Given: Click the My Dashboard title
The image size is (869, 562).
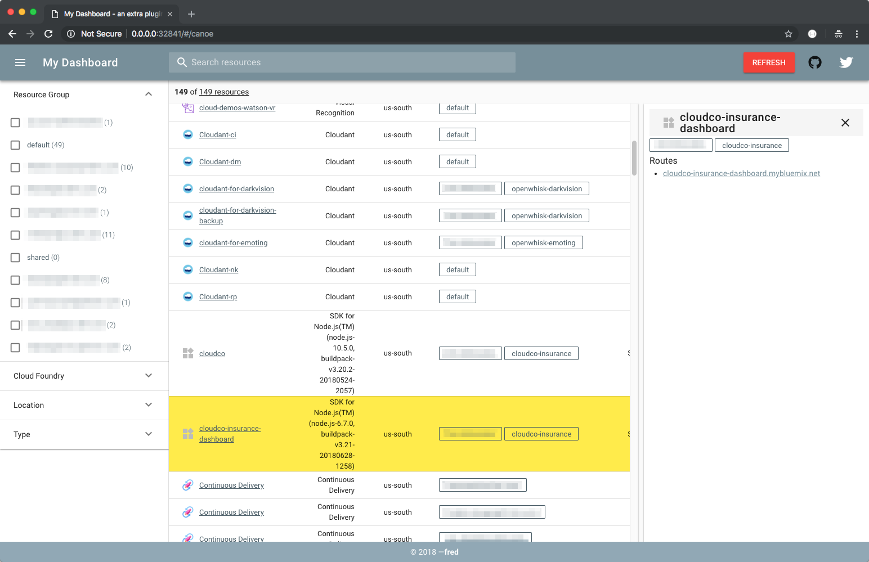Looking at the screenshot, I should pyautogui.click(x=80, y=62).
